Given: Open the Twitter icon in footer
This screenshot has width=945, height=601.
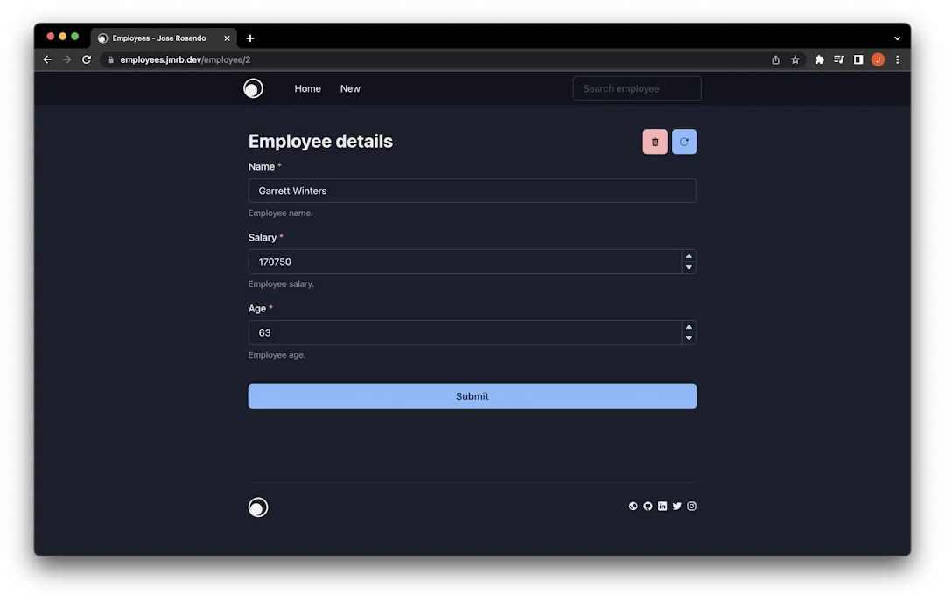Looking at the screenshot, I should tap(676, 507).
